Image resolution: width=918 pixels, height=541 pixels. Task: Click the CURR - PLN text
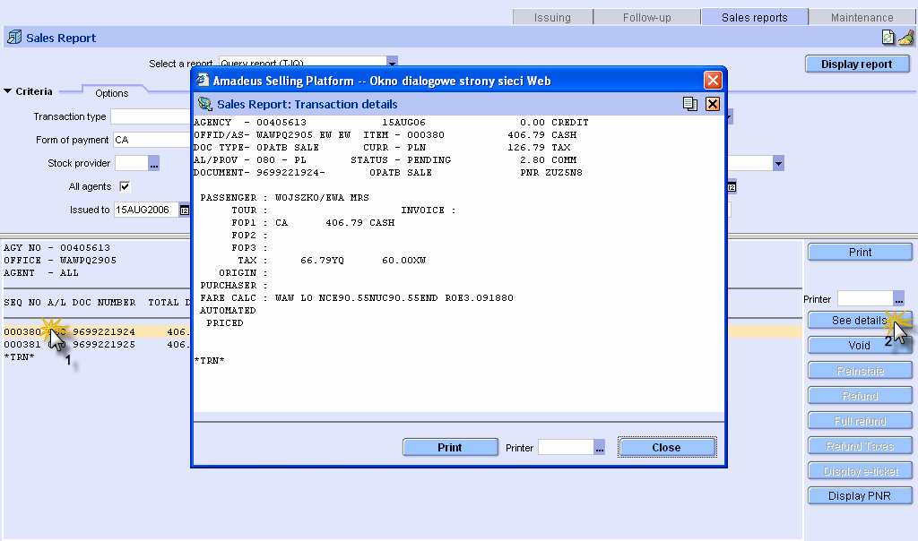click(x=394, y=148)
